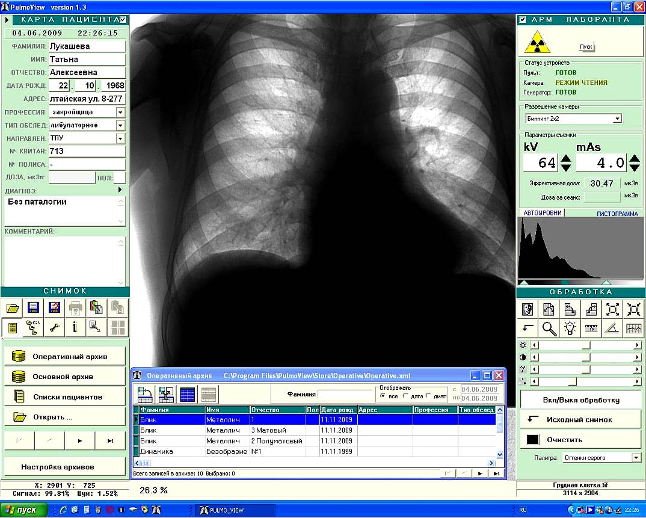Click the yellow radiation exposure icon
Viewport: 646px width, 518px height.
[537, 42]
